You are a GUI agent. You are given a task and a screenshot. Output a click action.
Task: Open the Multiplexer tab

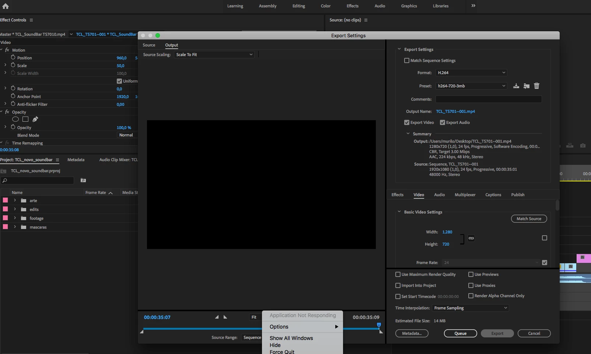[465, 195]
